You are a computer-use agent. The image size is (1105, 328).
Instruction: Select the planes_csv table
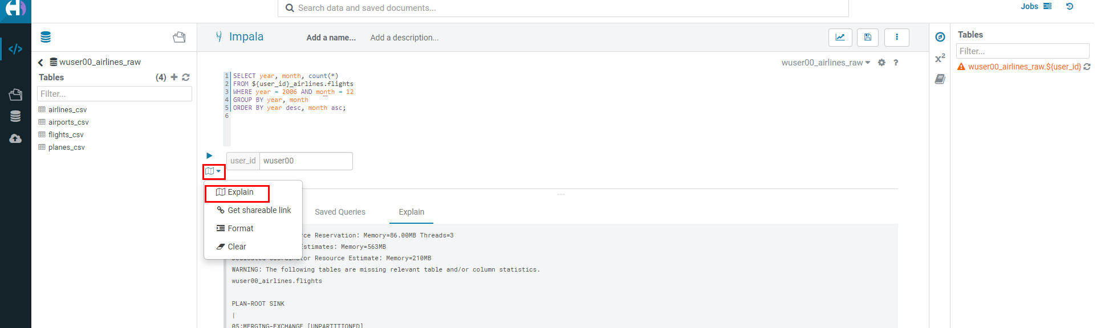point(66,147)
